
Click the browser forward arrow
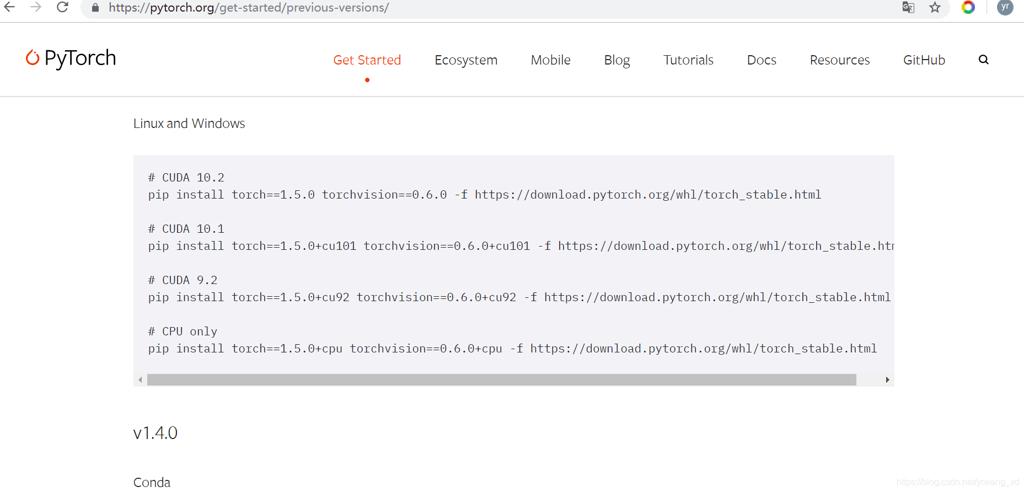[x=36, y=7]
